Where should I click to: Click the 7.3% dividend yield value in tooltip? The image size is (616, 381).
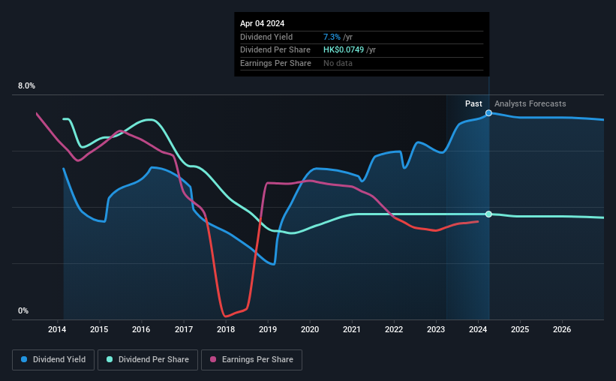[x=332, y=37]
